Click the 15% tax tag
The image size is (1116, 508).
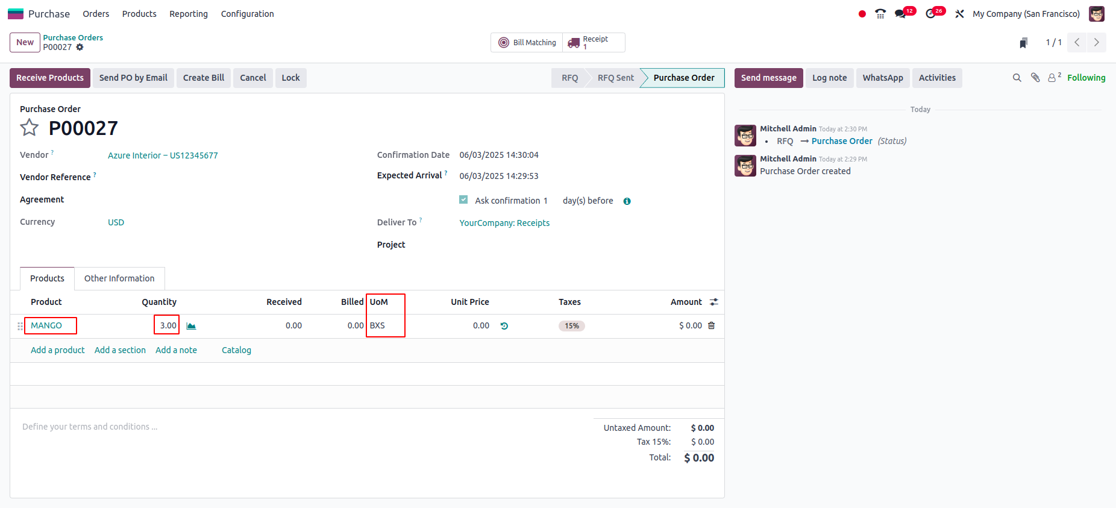571,326
